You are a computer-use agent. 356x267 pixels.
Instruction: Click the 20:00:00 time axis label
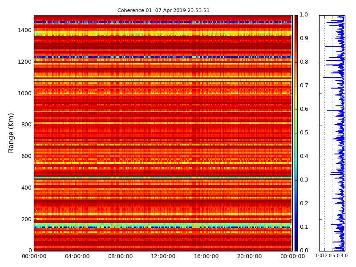250,256
